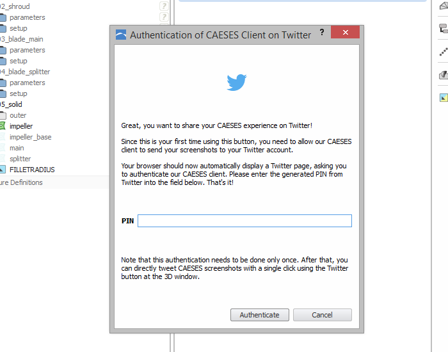The width and height of the screenshot is (448, 352).
Task: Click the green impeller object icon
Action: (x=3, y=125)
